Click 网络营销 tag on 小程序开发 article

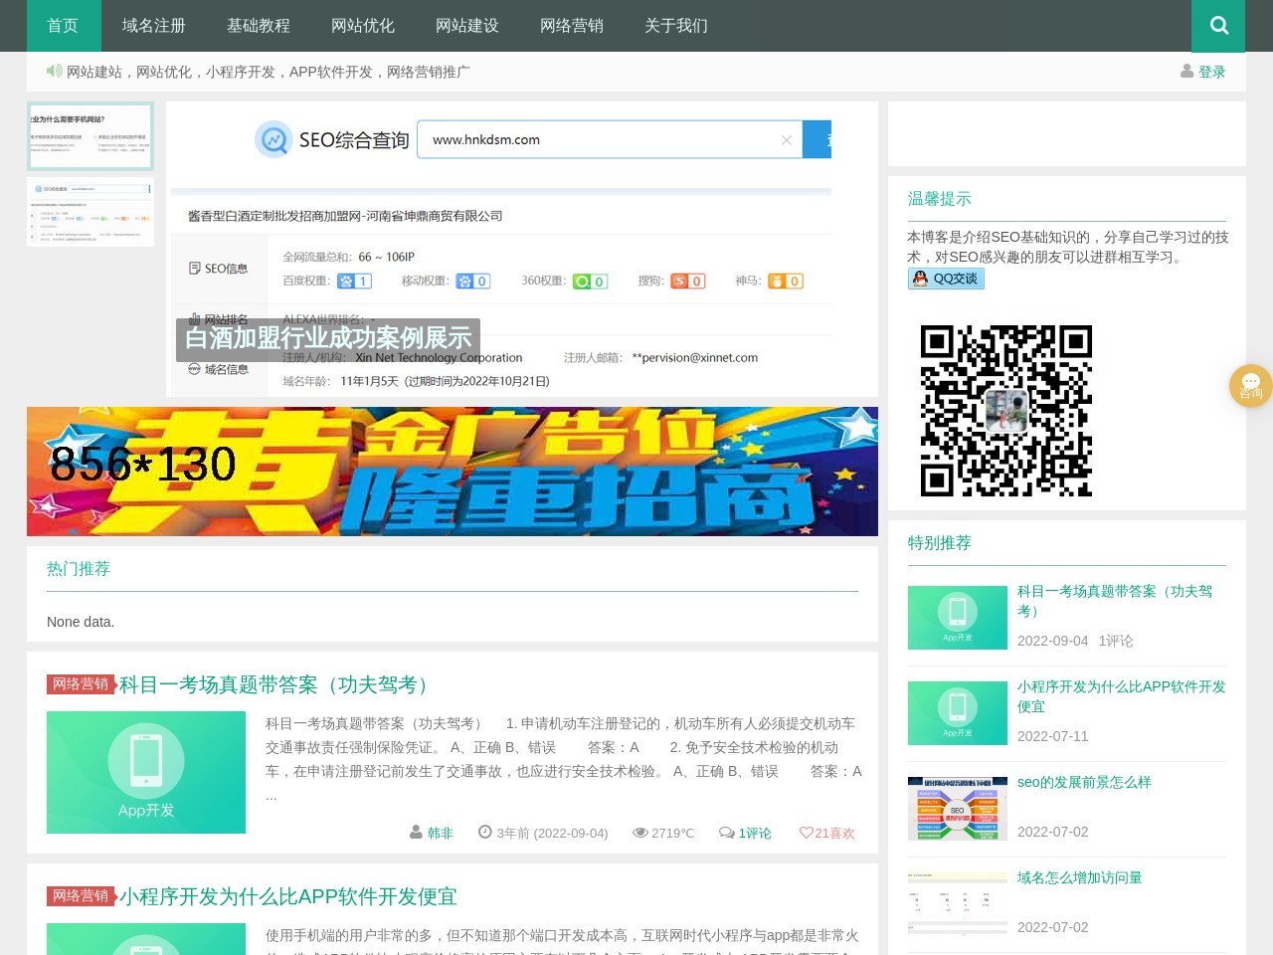(81, 896)
